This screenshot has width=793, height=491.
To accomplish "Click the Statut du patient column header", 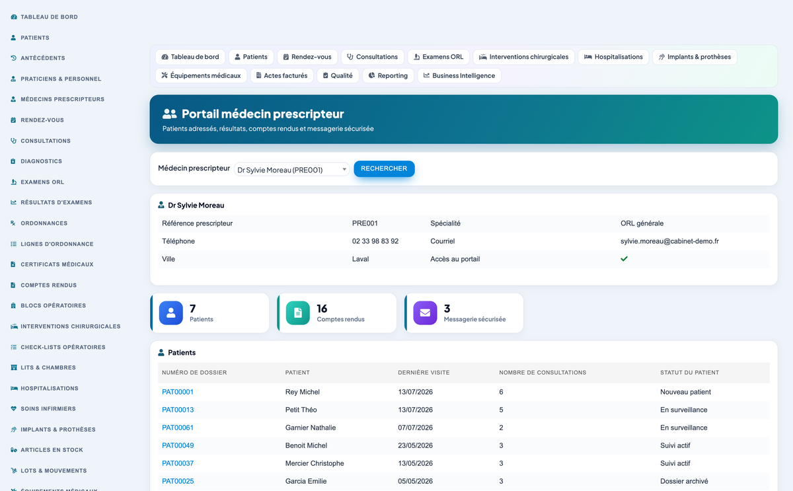I will tap(689, 373).
